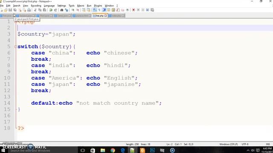Switch to the first.php tab

pyautogui.click(x=99, y=16)
